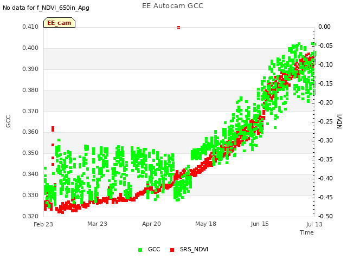Click the 0.350 left axis value
Viewport: 347px width, 260px height.
pyautogui.click(x=30, y=153)
